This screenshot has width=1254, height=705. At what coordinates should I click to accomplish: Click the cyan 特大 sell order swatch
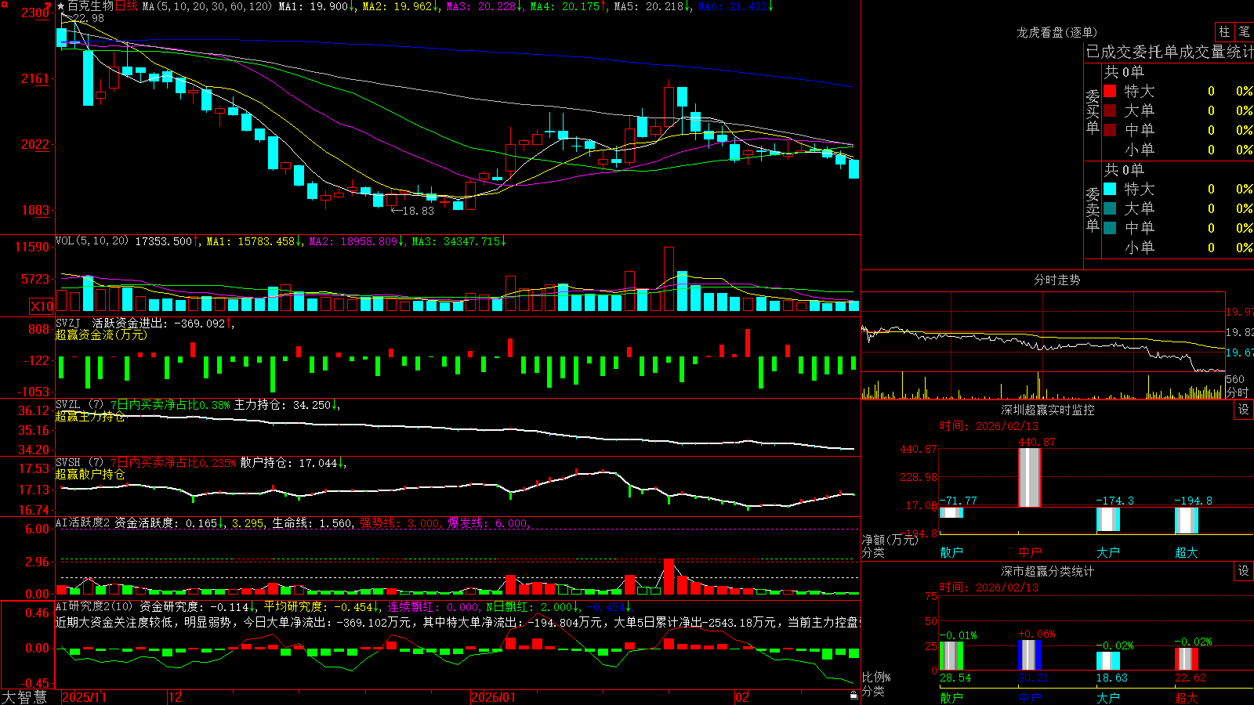point(1110,189)
